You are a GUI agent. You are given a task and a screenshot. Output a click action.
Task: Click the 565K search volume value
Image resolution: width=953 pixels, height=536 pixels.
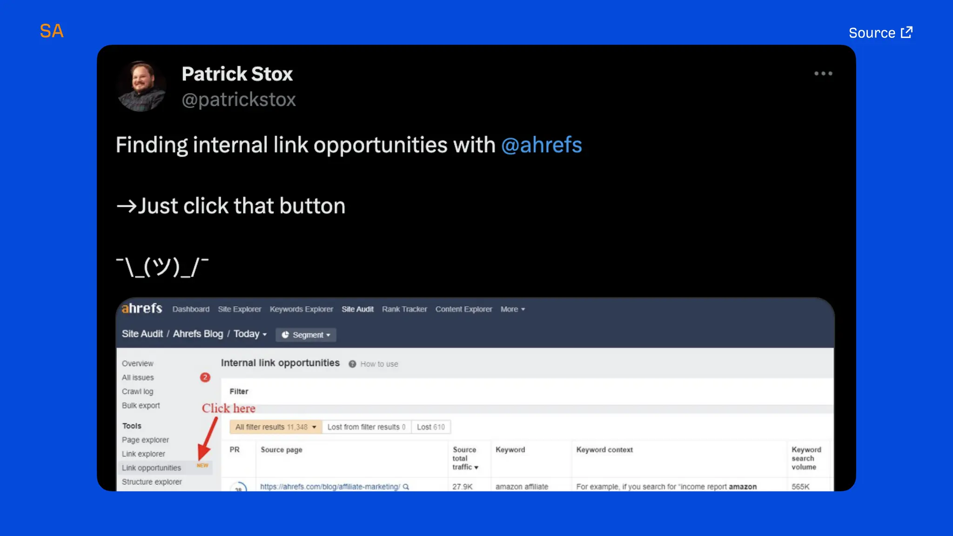click(800, 486)
